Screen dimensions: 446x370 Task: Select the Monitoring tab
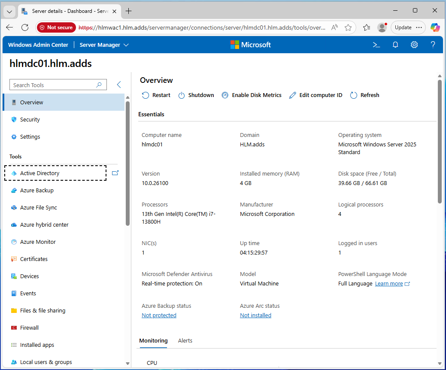coord(153,340)
